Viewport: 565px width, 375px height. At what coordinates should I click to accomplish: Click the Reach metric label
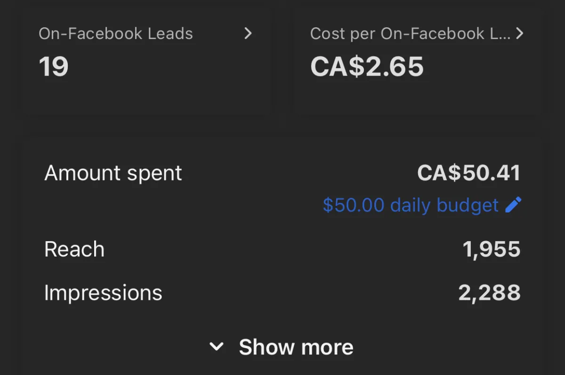[x=74, y=249]
